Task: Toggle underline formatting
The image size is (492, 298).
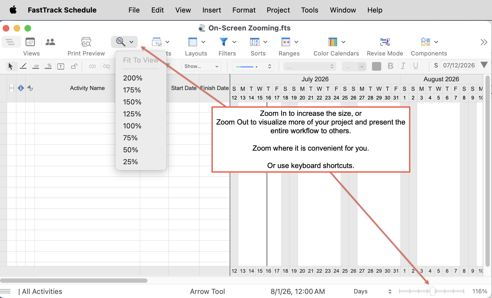Action: pyautogui.click(x=416, y=66)
